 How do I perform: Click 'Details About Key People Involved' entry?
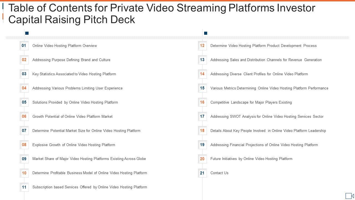click(268, 131)
